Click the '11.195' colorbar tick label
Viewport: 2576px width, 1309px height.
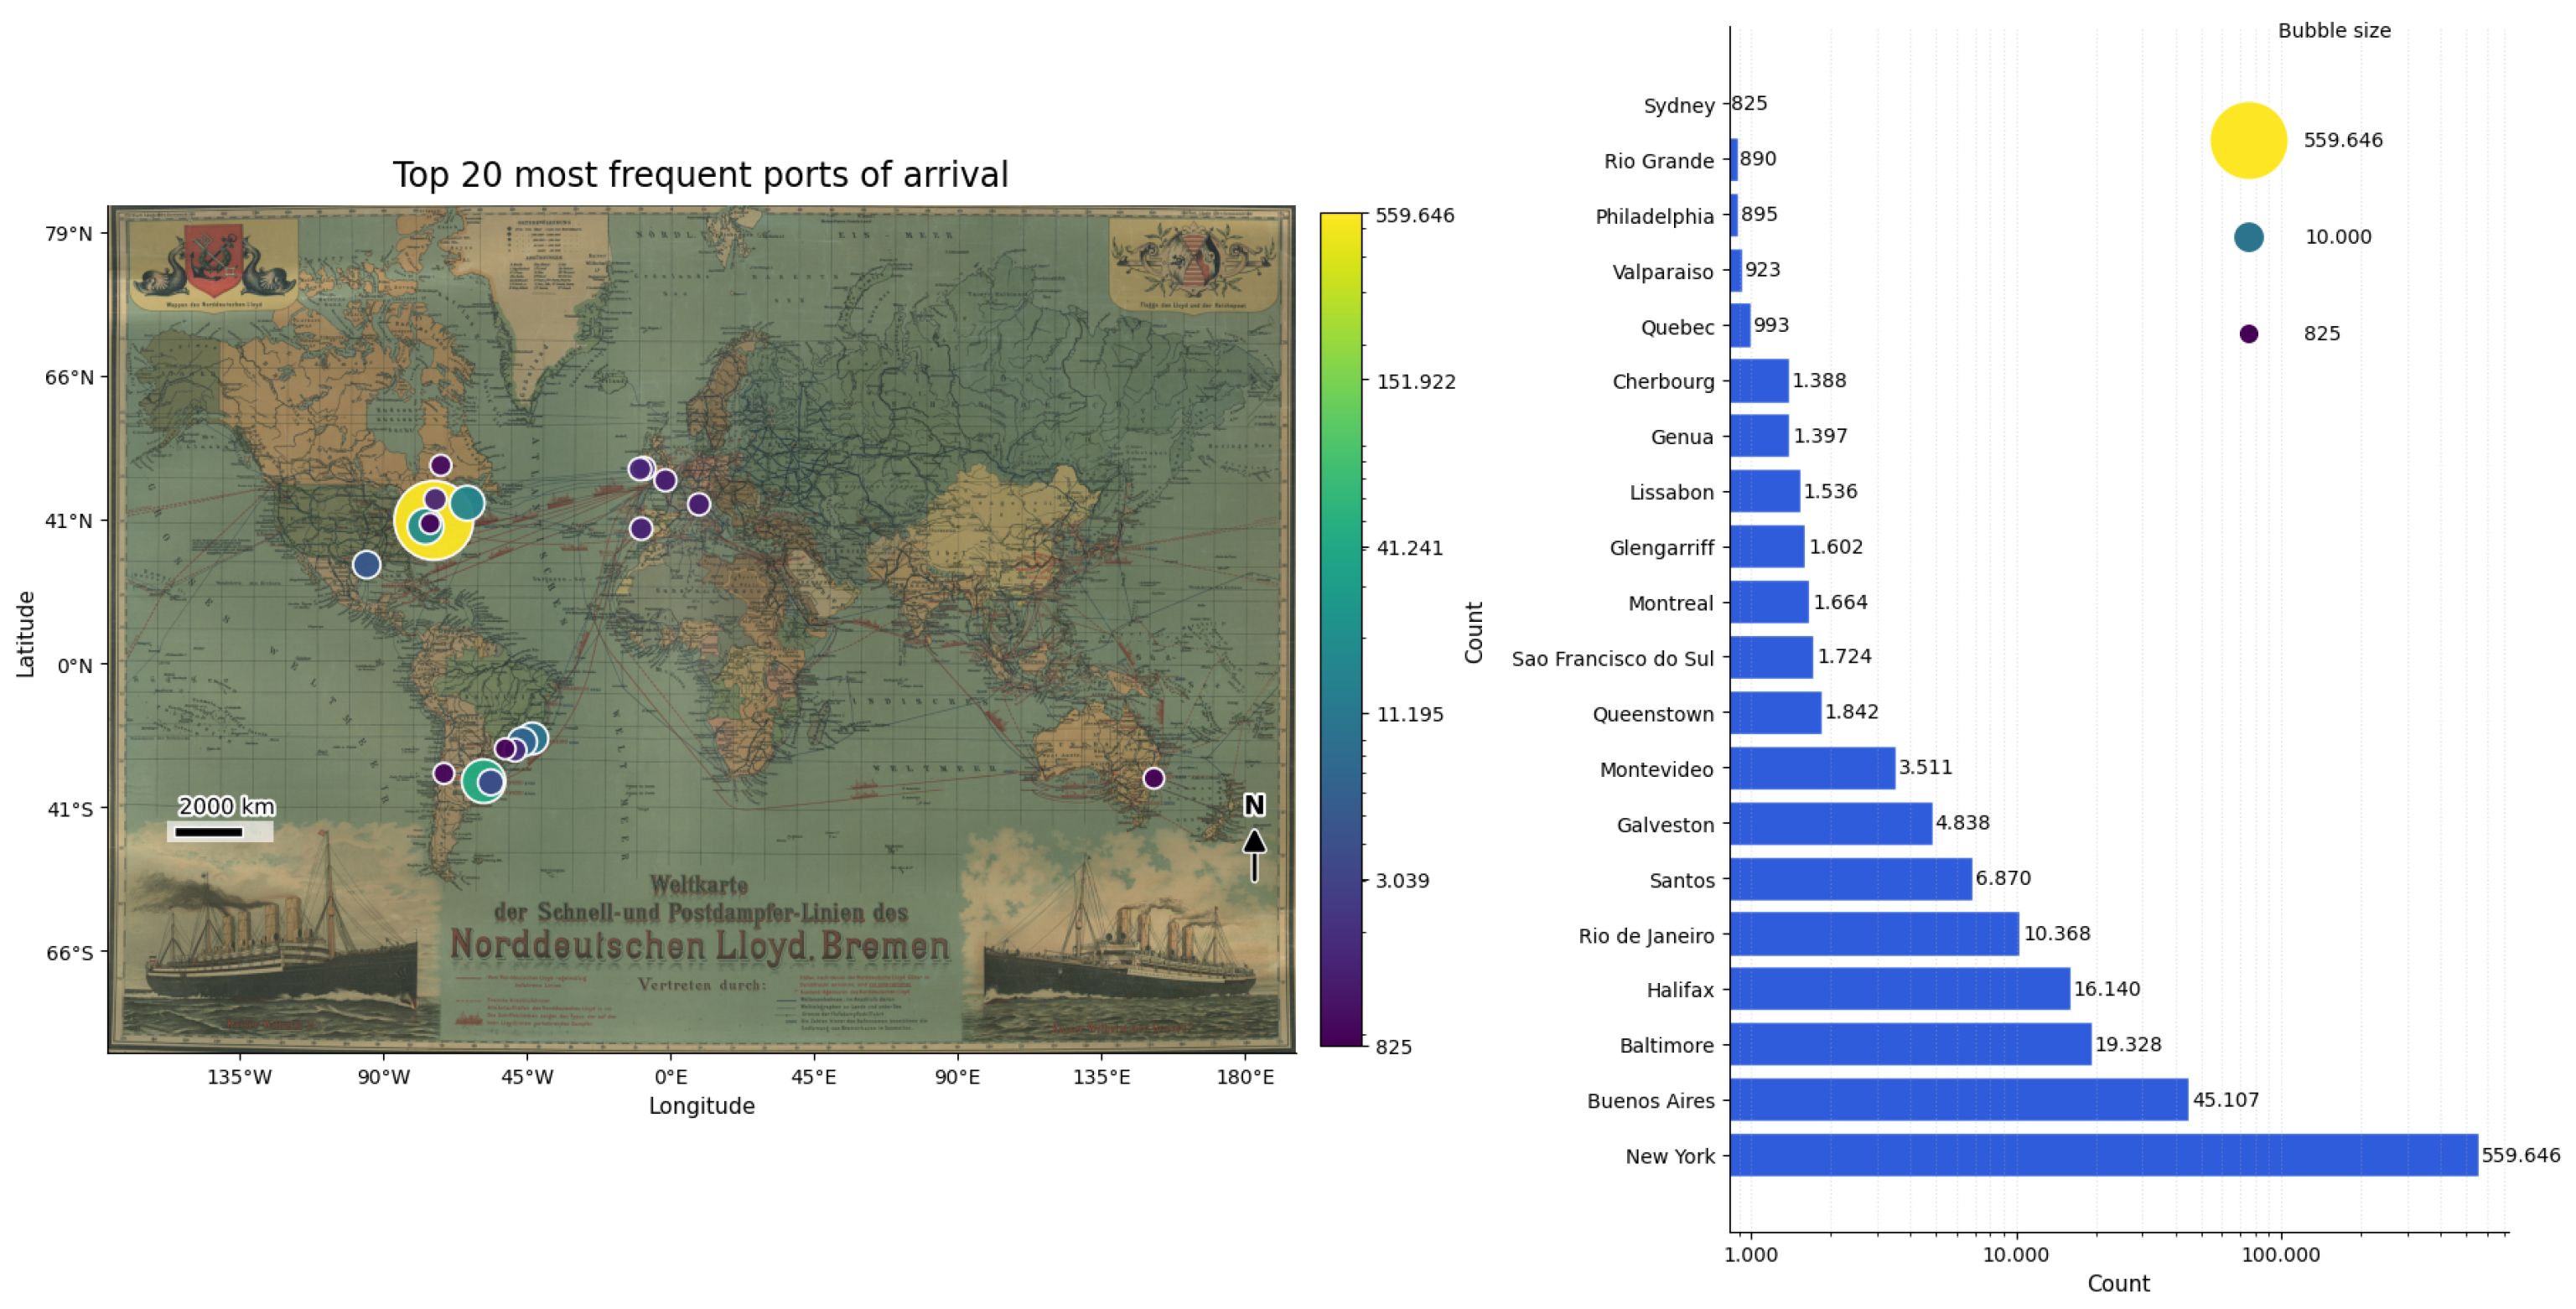[x=1410, y=714]
